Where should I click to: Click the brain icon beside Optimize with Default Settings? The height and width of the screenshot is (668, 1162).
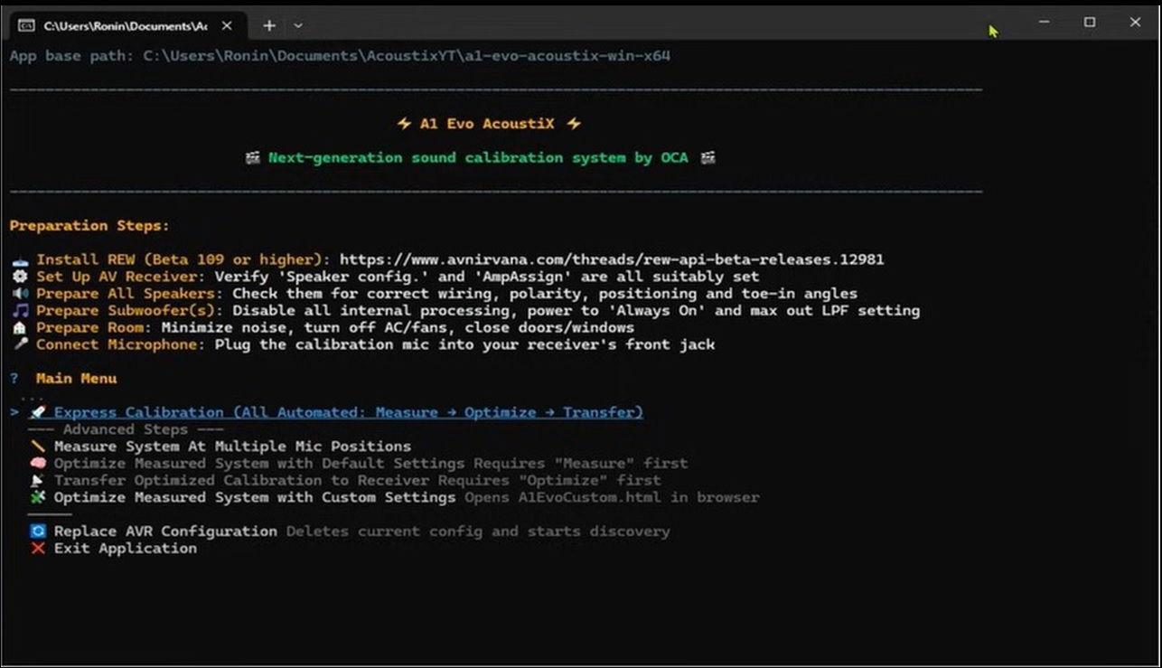(38, 464)
